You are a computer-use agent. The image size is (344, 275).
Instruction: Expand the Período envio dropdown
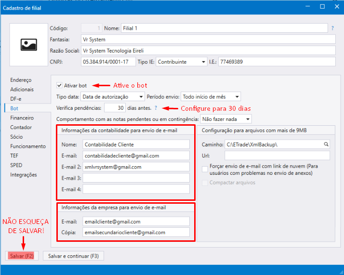tap(211, 97)
